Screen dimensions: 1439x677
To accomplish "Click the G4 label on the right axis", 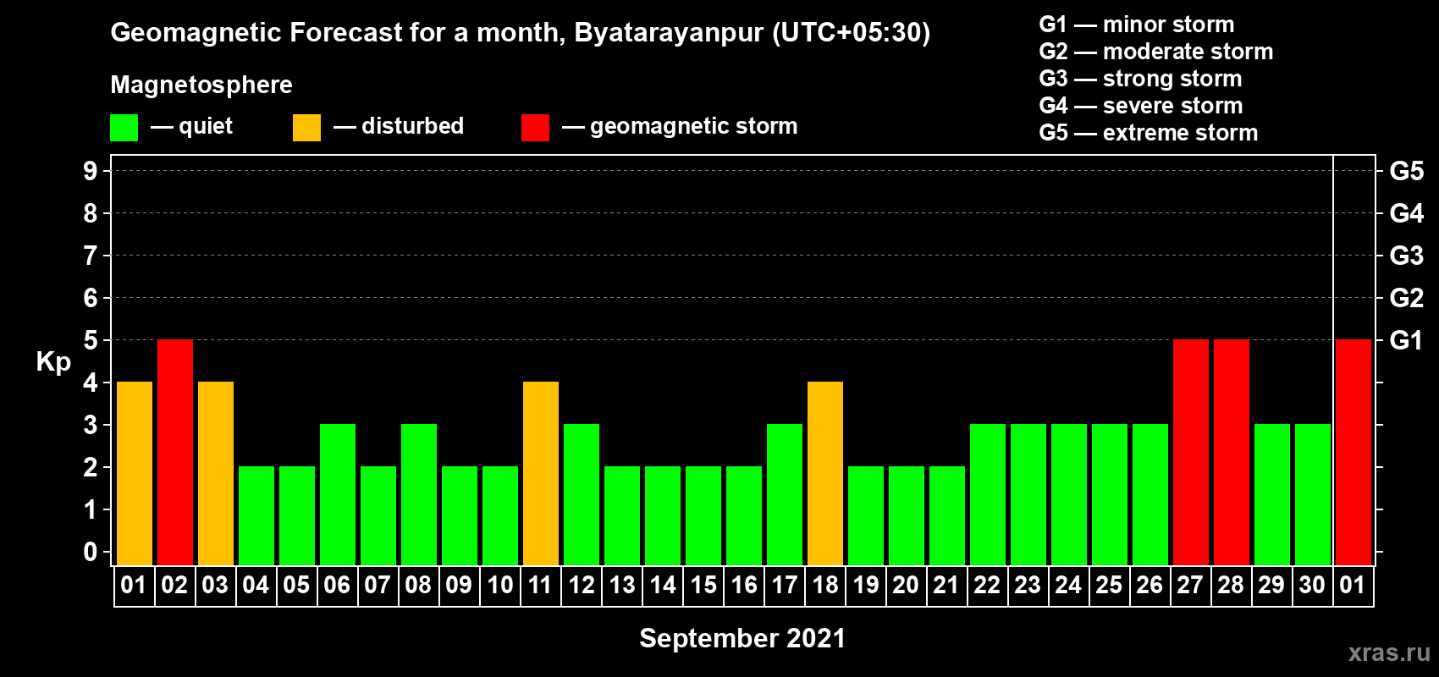I will 1406,213.
